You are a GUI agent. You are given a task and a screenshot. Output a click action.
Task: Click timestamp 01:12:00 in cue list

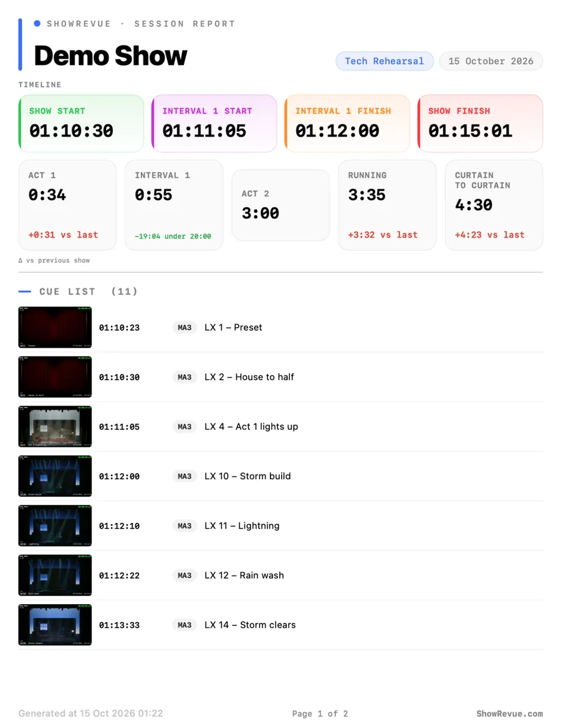click(119, 477)
